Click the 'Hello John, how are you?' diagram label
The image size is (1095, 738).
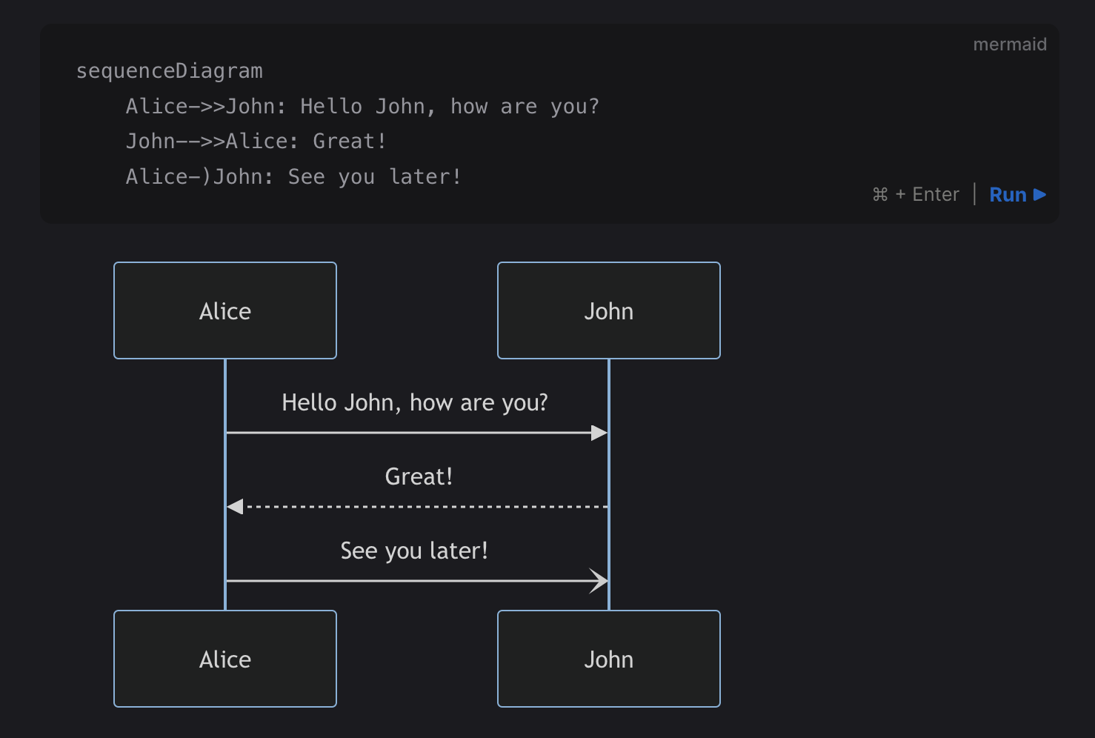[x=415, y=402]
